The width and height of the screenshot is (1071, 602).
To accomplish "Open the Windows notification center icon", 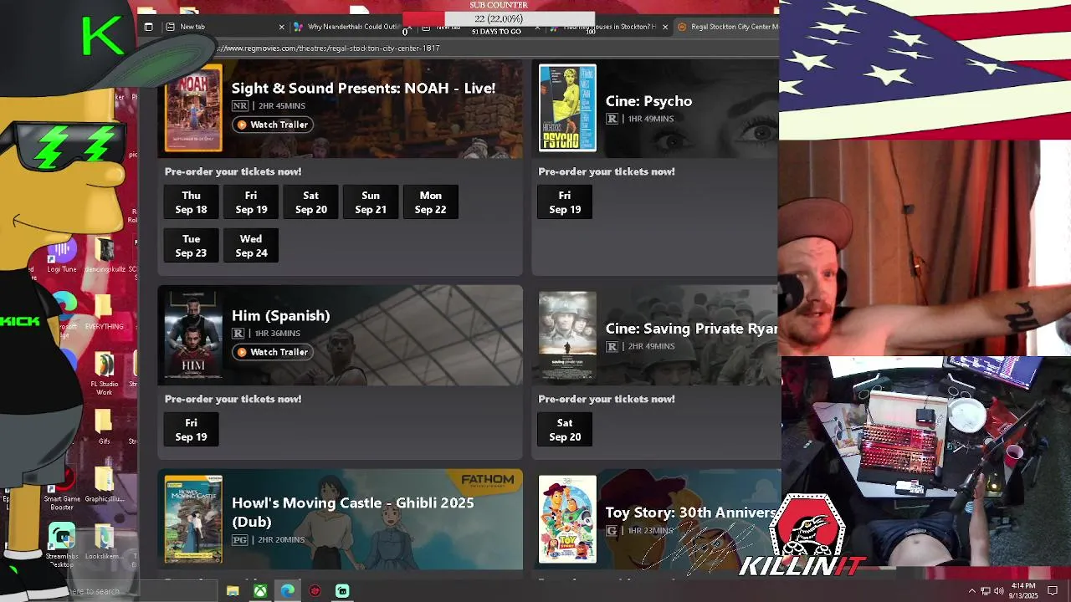I will (1053, 591).
